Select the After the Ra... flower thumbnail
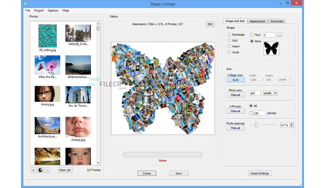Screen dimensions: 325x188 click(47, 65)
